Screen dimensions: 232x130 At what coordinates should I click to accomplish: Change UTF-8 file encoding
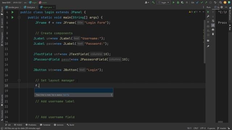click(x=203, y=129)
